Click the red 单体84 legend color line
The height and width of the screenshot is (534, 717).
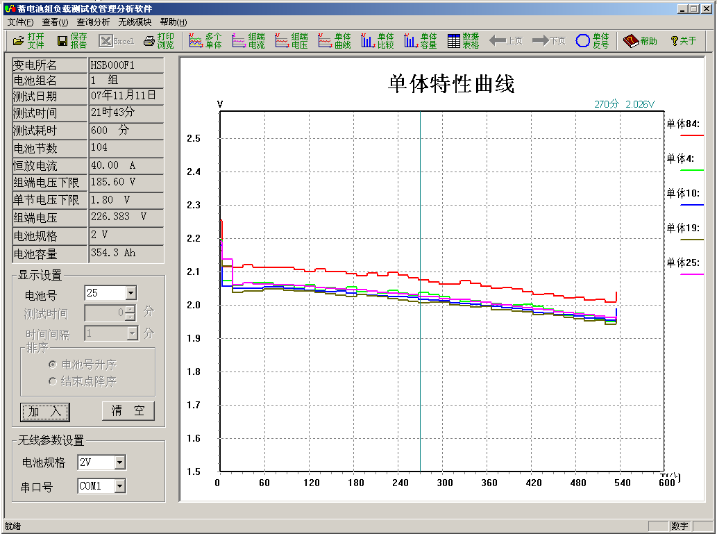(x=691, y=135)
